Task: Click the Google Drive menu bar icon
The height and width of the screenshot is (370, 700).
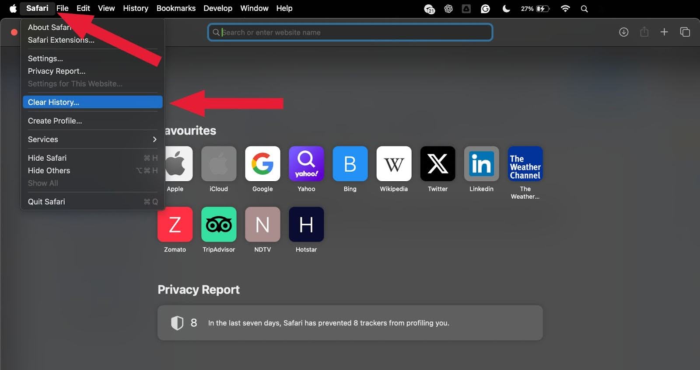Action: click(x=466, y=9)
